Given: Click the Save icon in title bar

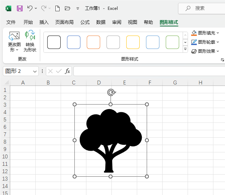Looking at the screenshot, I should (x=20, y=8).
